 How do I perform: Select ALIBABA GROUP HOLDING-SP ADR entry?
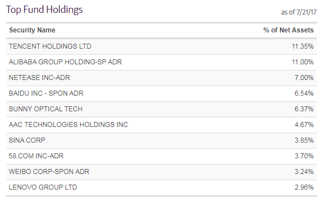pos(161,62)
